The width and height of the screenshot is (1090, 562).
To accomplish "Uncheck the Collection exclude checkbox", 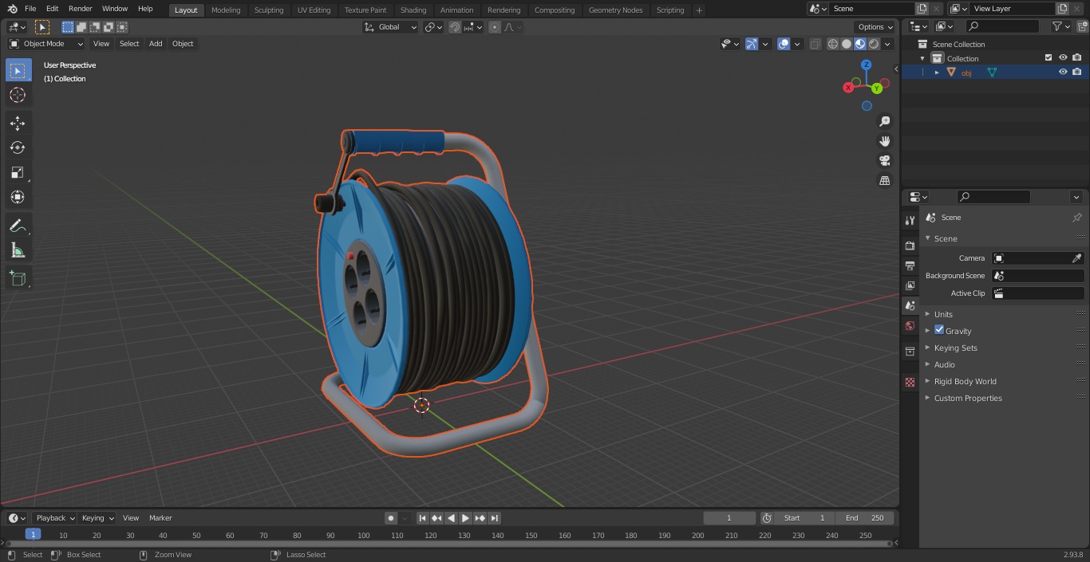I will tap(1049, 57).
